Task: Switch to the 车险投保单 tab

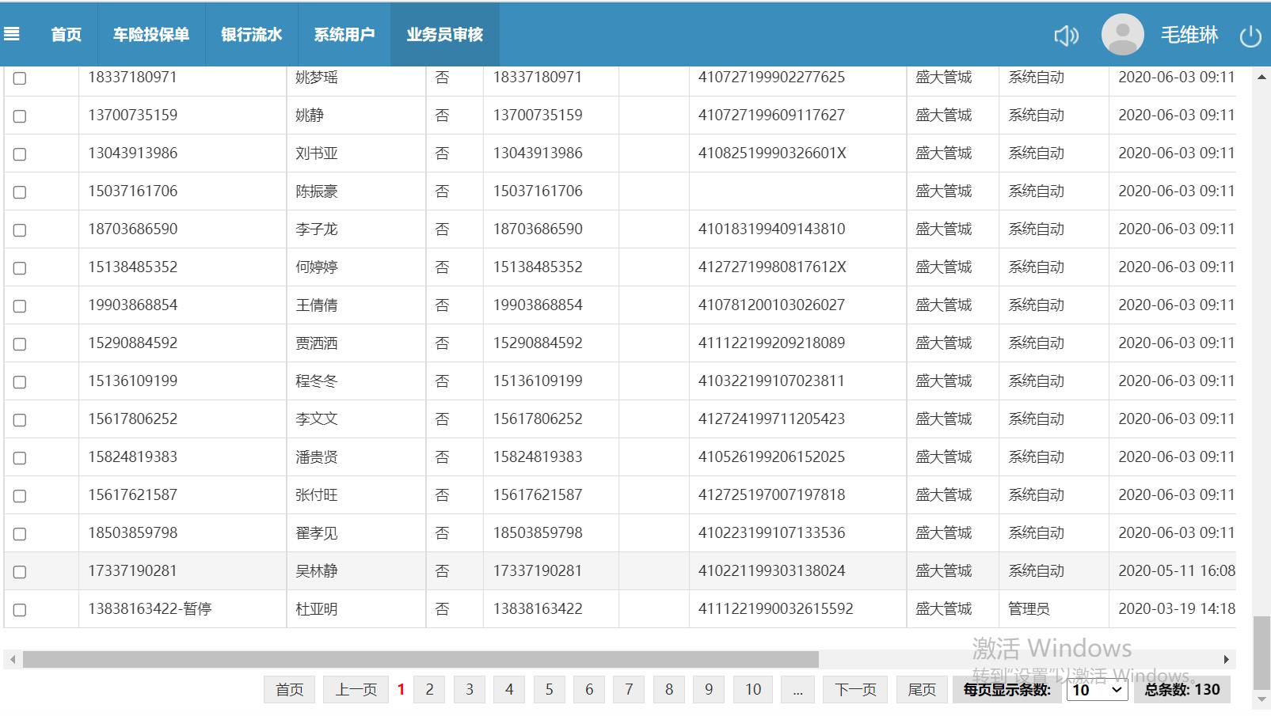Action: [151, 35]
